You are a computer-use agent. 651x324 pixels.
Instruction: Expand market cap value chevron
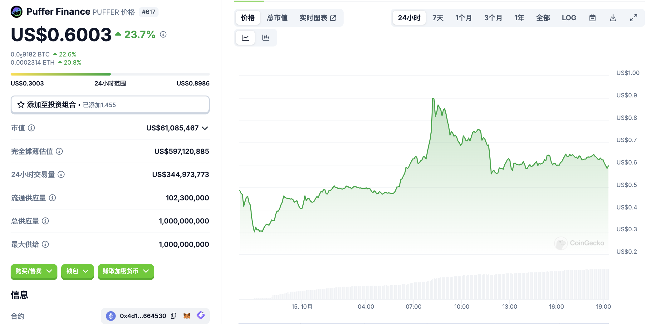pyautogui.click(x=205, y=128)
